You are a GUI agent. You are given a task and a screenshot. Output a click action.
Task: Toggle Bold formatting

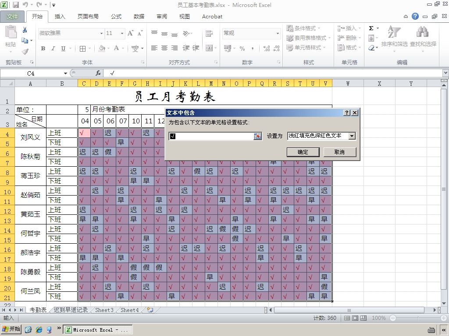(x=43, y=49)
